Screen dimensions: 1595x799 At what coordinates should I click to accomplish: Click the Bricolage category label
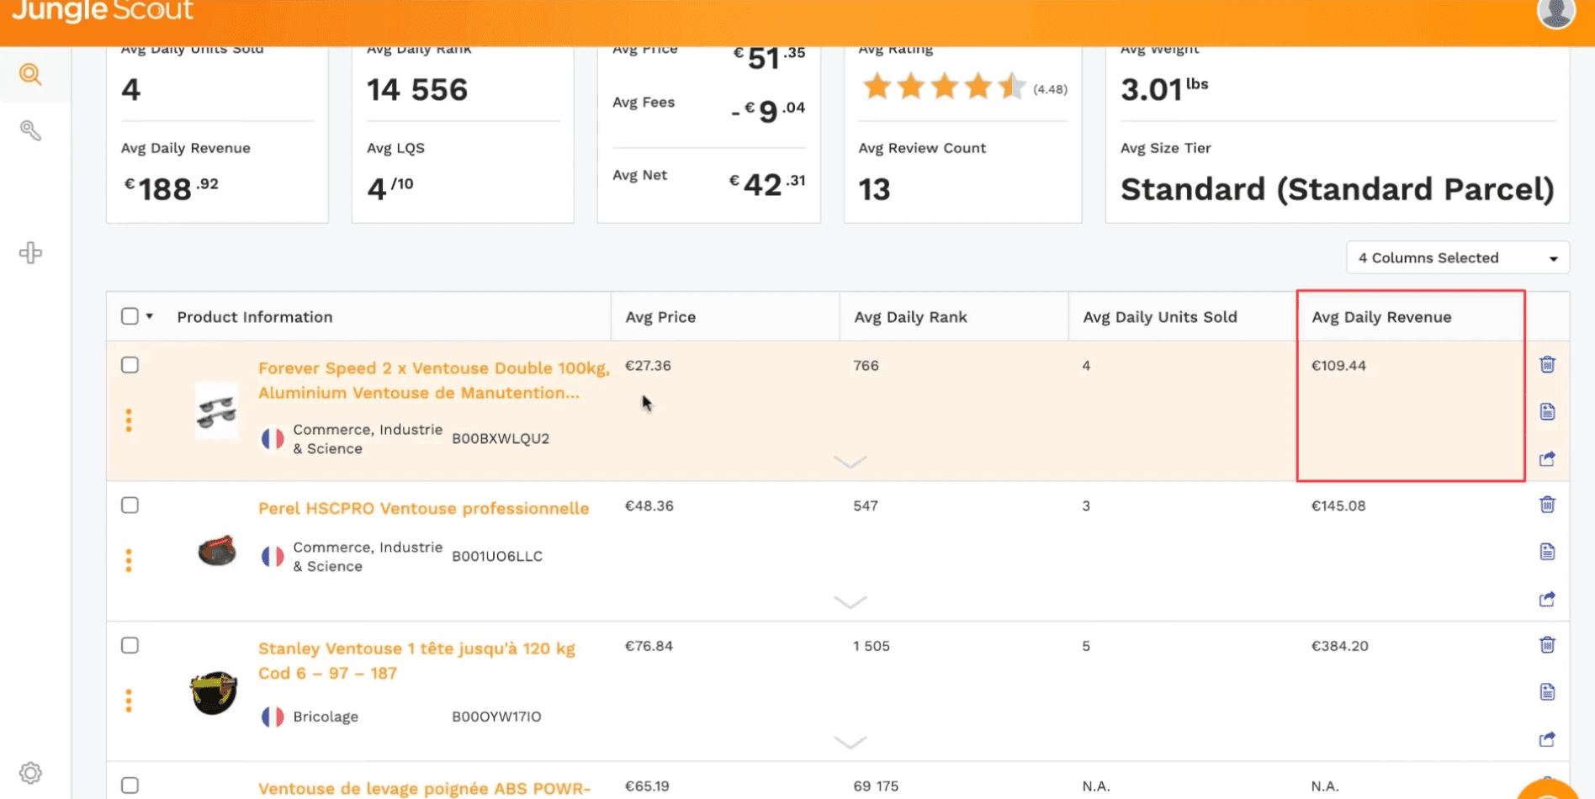[x=326, y=717]
